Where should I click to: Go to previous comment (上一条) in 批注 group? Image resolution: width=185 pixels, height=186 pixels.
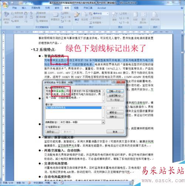click(66, 17)
